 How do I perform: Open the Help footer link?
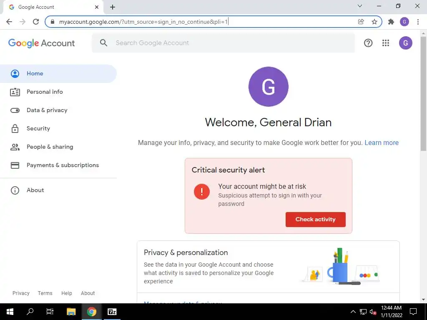click(66, 293)
